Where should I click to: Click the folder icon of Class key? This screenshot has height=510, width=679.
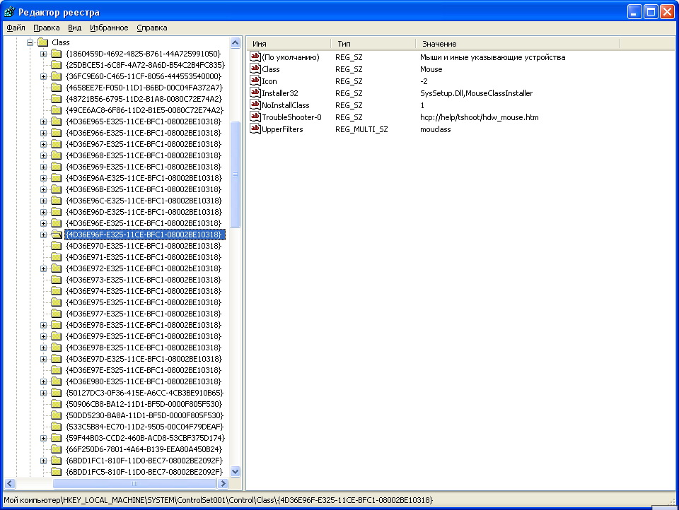pyautogui.click(x=42, y=42)
